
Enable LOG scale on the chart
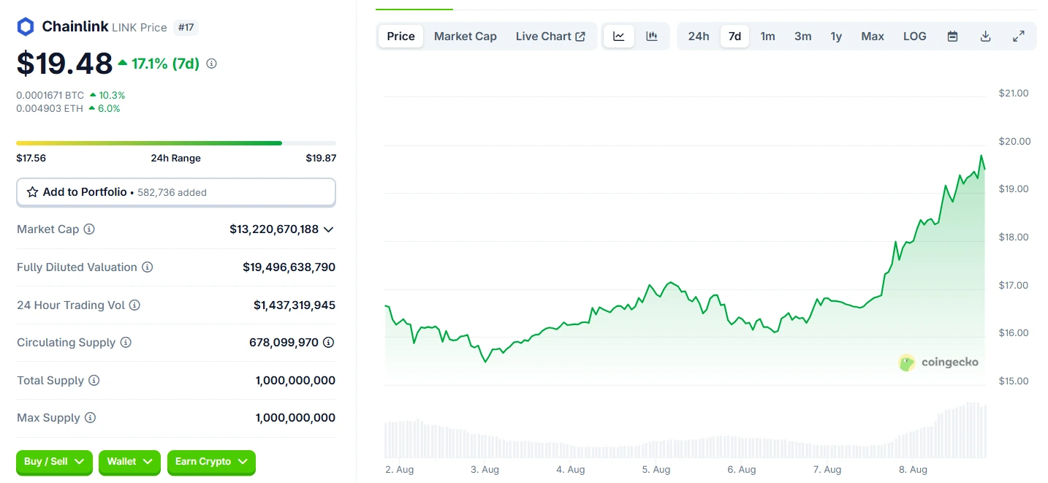[914, 35]
